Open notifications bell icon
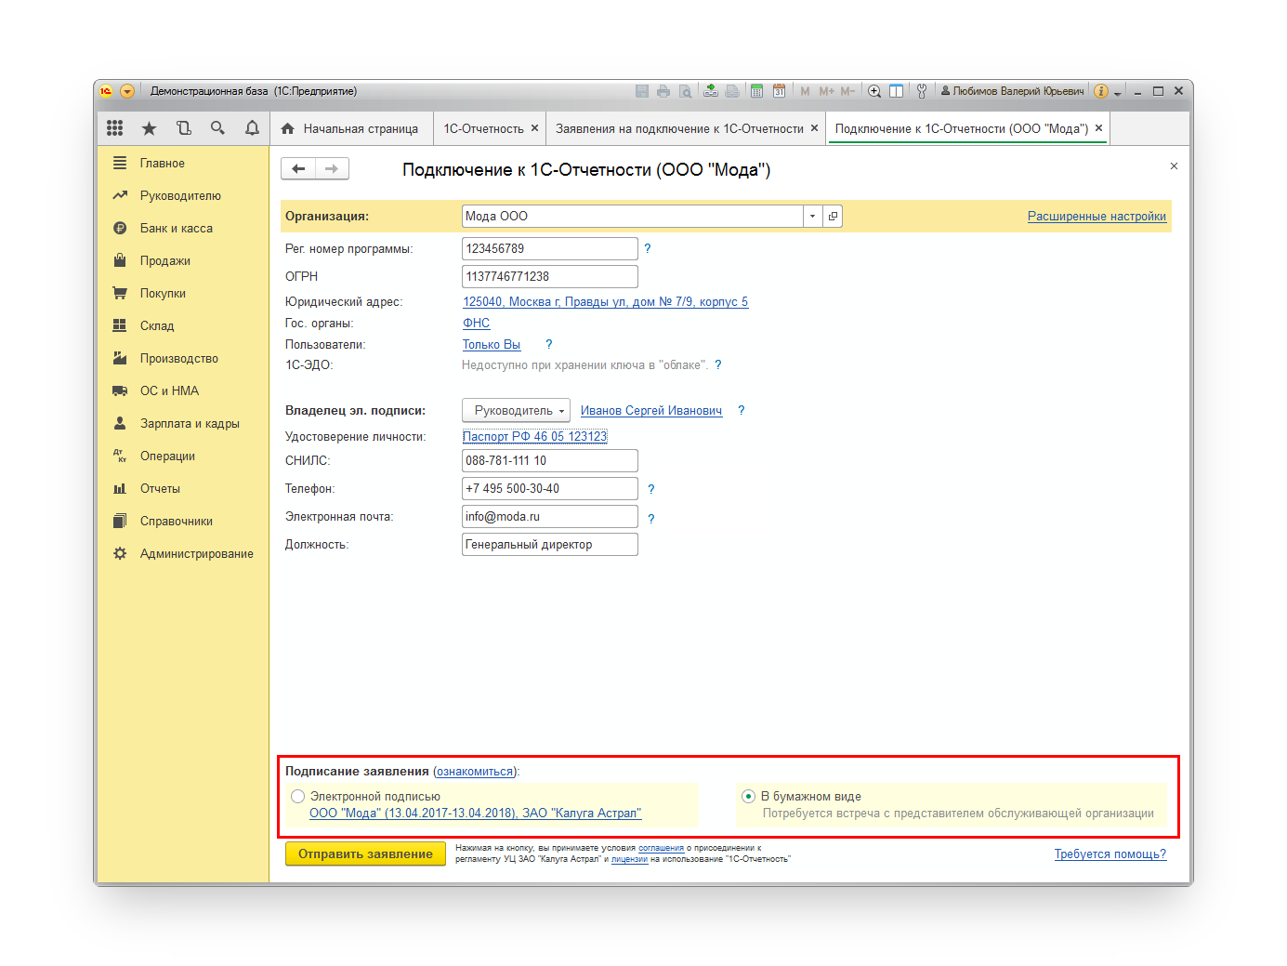 click(252, 128)
